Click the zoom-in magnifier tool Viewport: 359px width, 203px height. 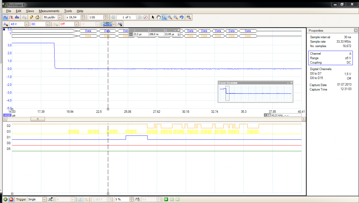click(x=170, y=17)
